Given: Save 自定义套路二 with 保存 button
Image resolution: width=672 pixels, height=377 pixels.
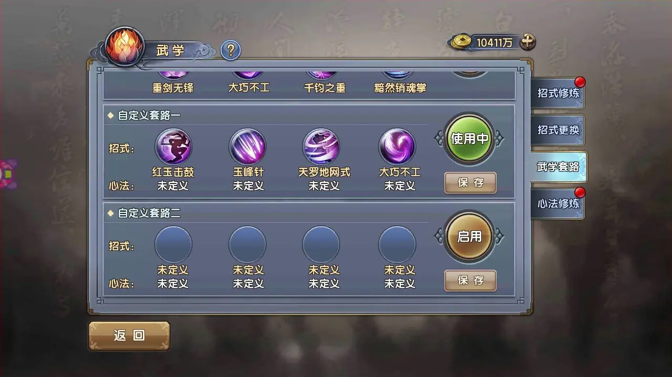Looking at the screenshot, I should pos(470,281).
